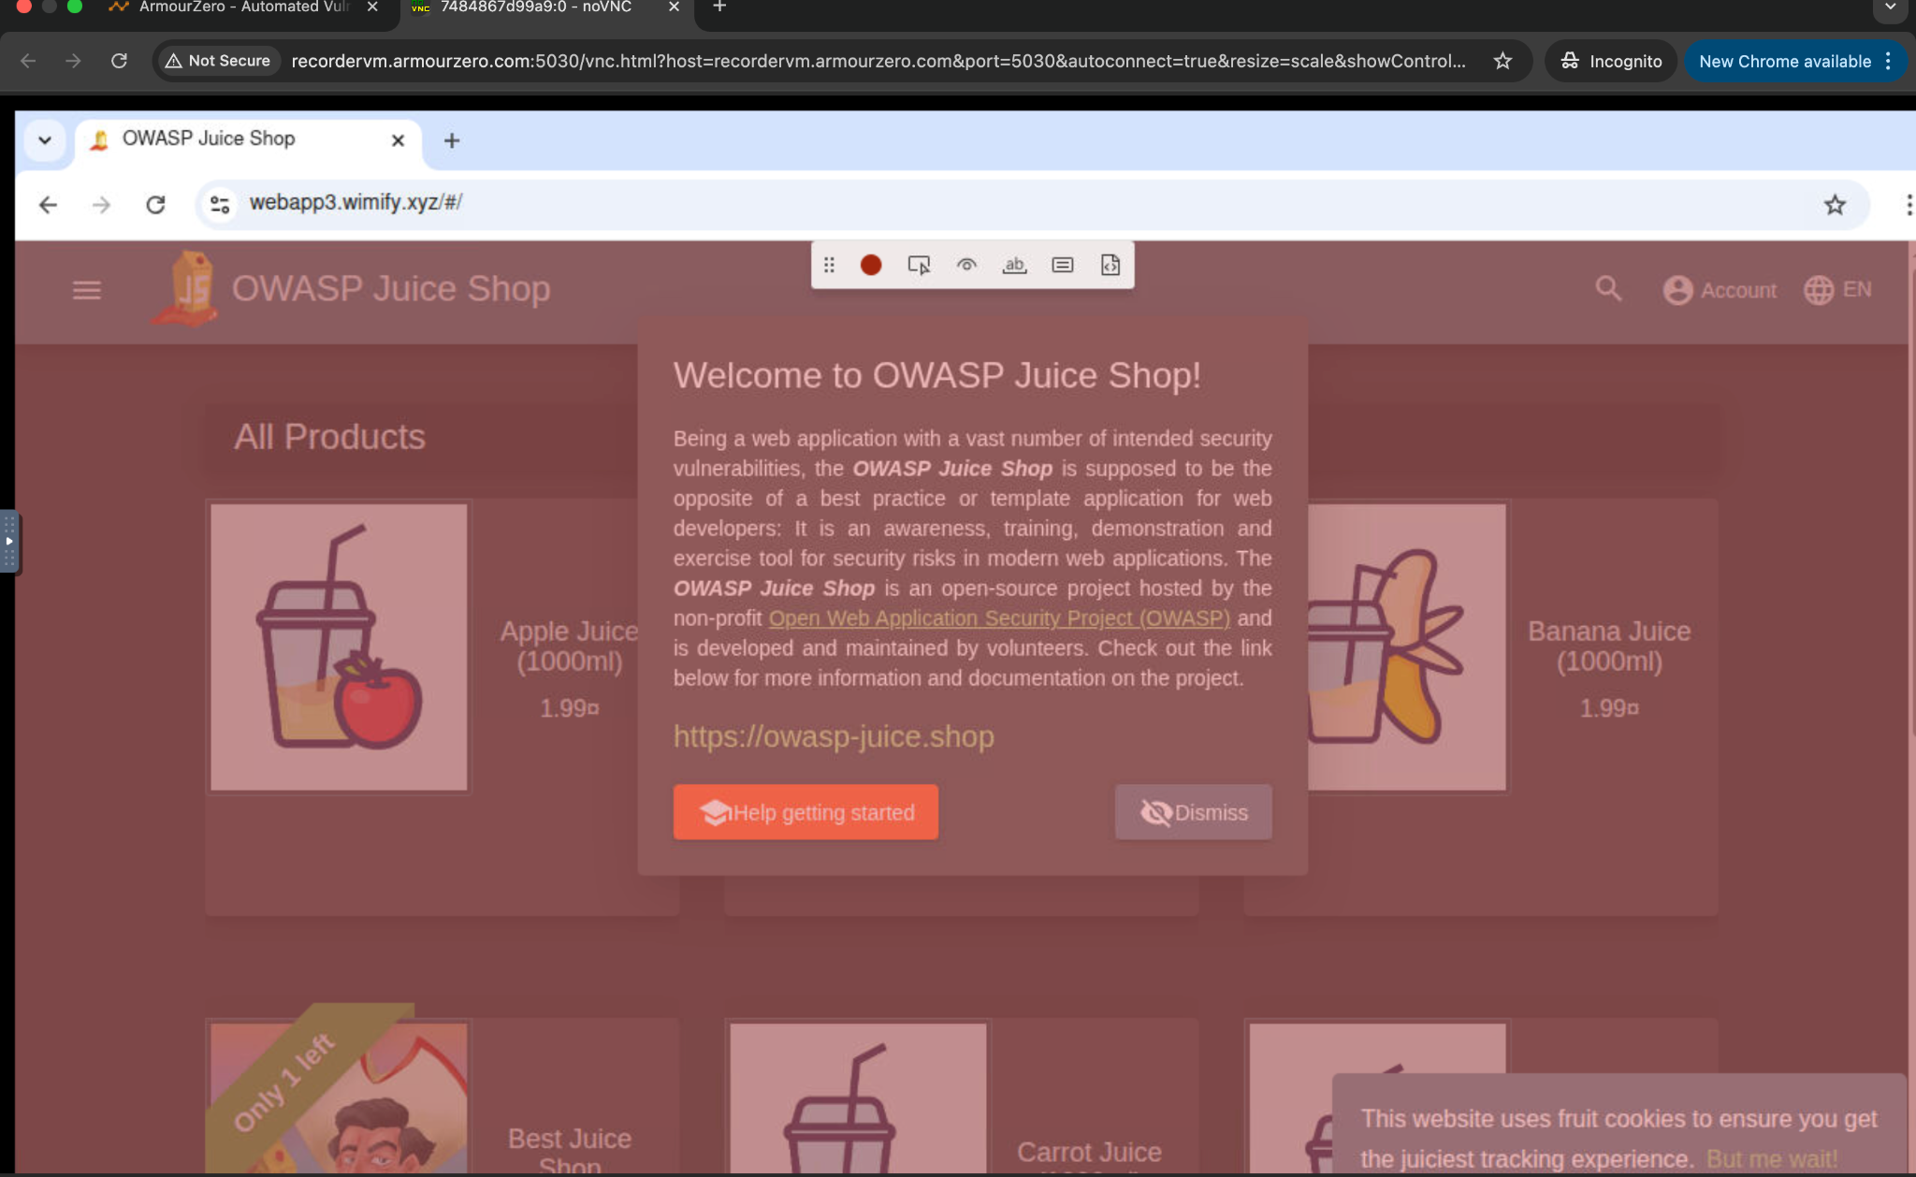Click the code snapshot file icon
Viewport: 1916px width, 1177px height.
(x=1110, y=266)
